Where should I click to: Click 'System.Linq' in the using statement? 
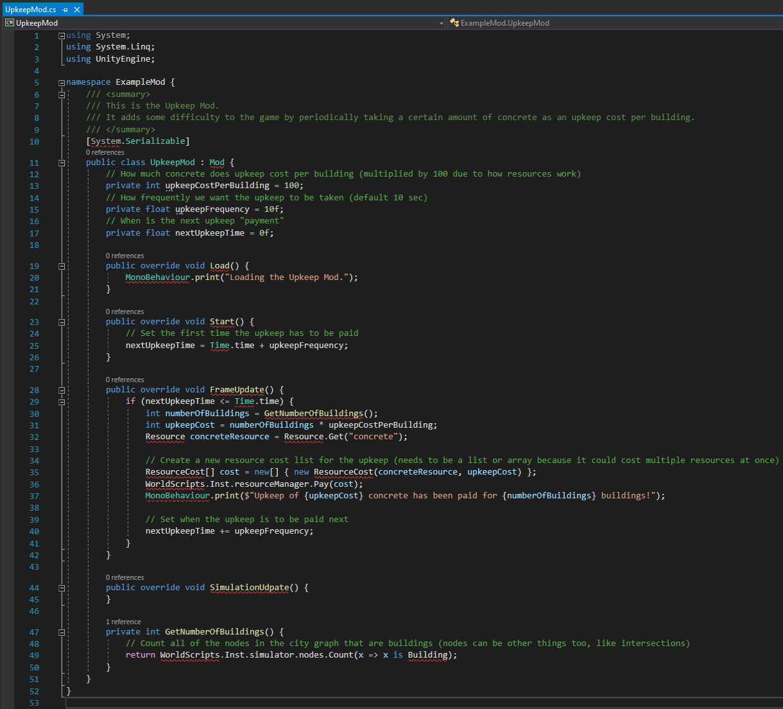[123, 47]
